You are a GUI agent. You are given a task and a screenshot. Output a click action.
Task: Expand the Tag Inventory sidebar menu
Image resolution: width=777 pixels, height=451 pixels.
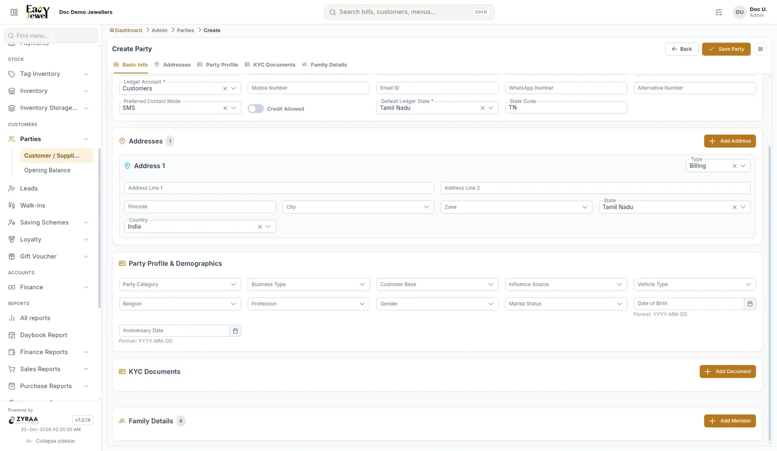[x=49, y=74]
